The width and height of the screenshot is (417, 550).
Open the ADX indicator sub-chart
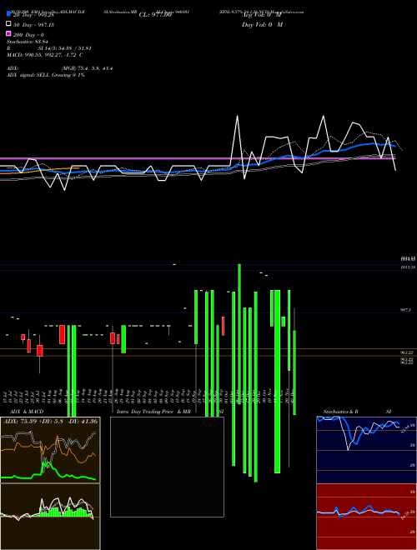click(50, 450)
